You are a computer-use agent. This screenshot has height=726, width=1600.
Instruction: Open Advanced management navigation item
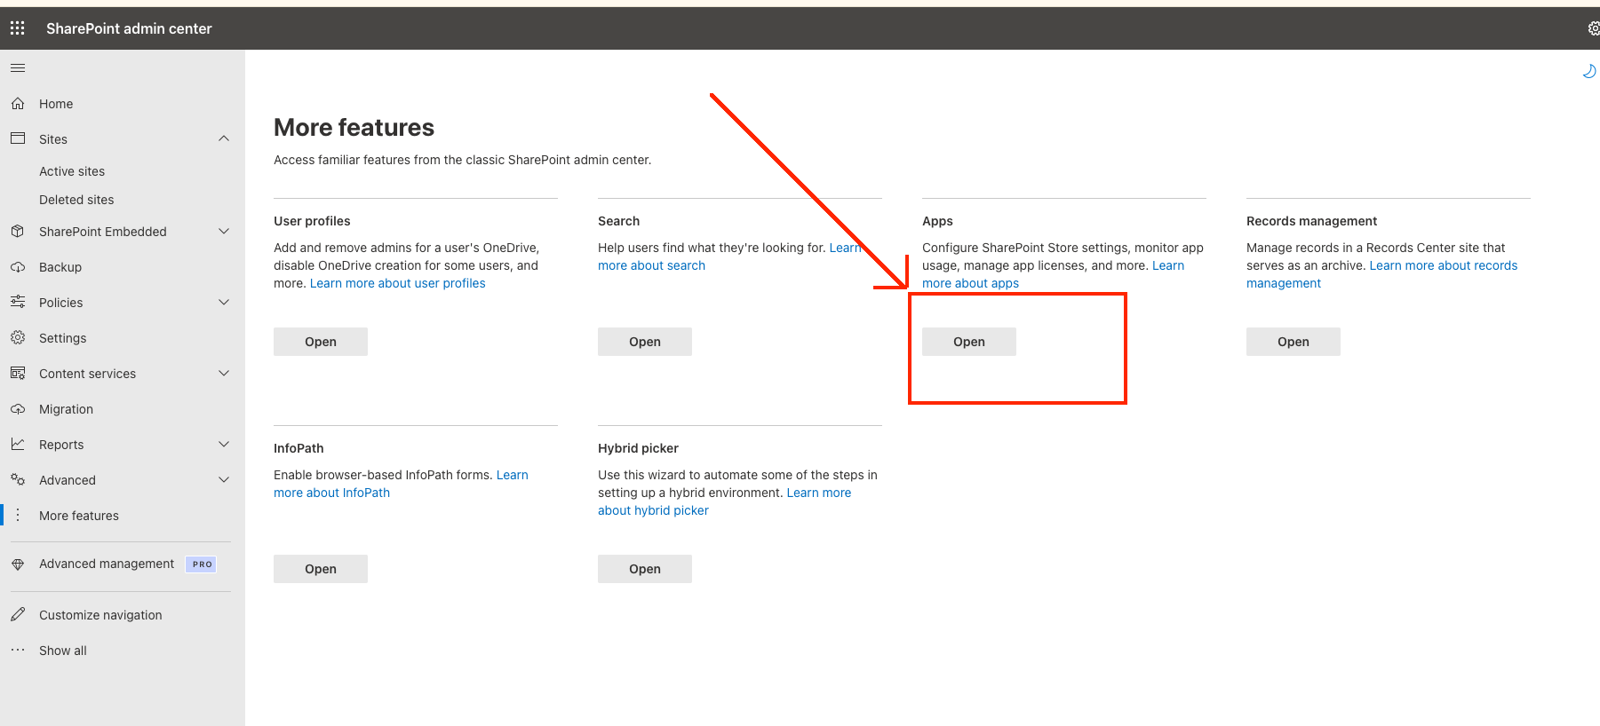pos(107,564)
